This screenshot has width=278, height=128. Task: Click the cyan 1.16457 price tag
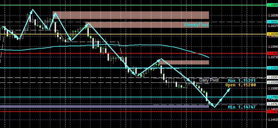pyautogui.click(x=273, y=22)
